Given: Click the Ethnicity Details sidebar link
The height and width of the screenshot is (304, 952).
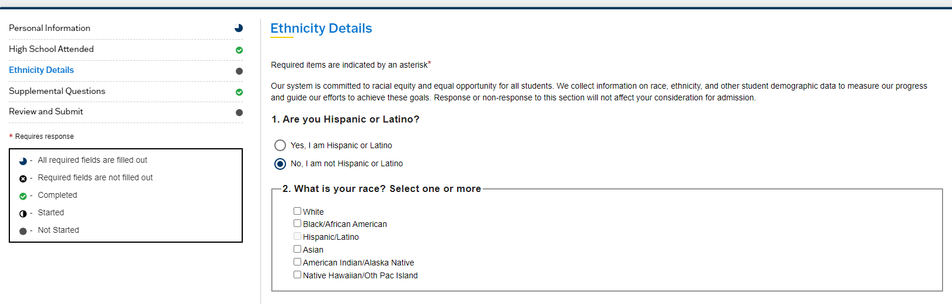Looking at the screenshot, I should [41, 70].
